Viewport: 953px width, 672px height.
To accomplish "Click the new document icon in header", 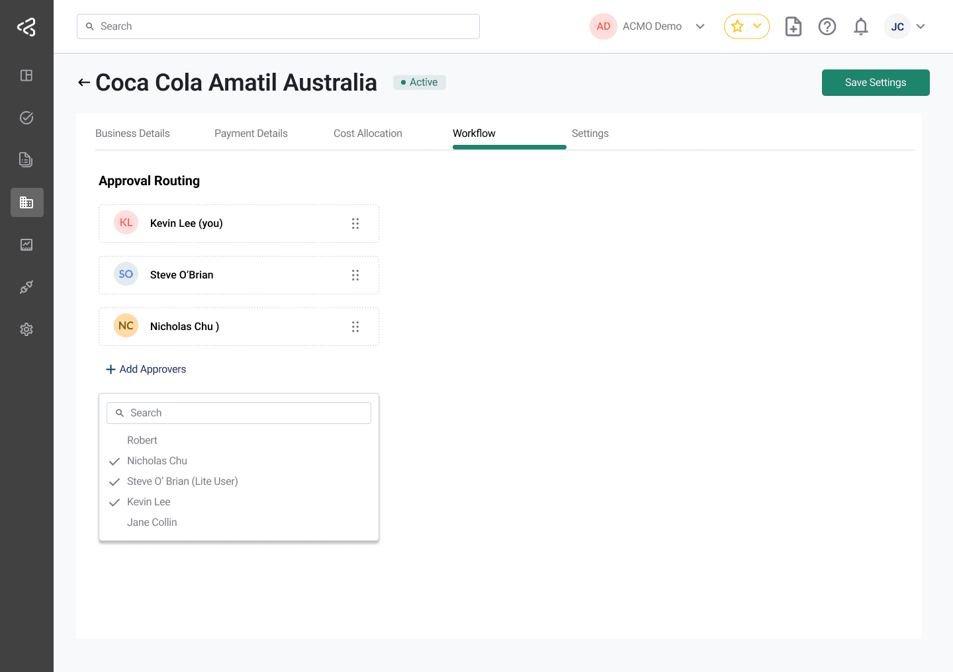I will pyautogui.click(x=793, y=26).
